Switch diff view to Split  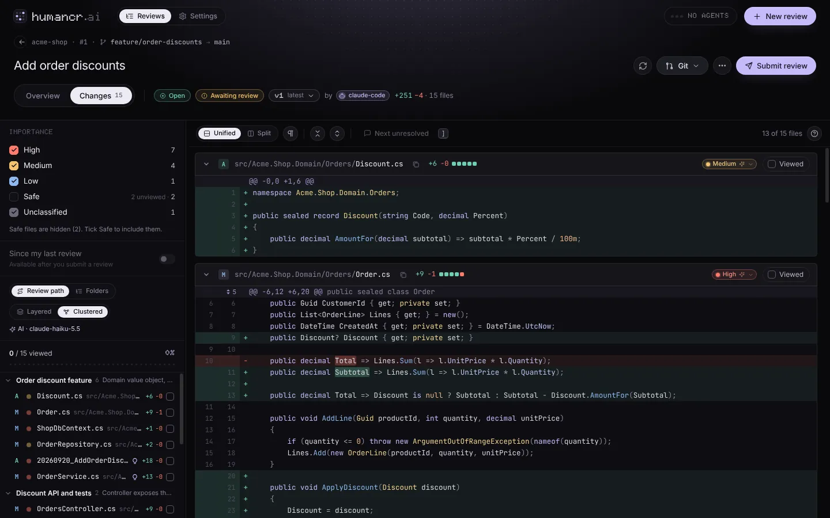(x=259, y=134)
